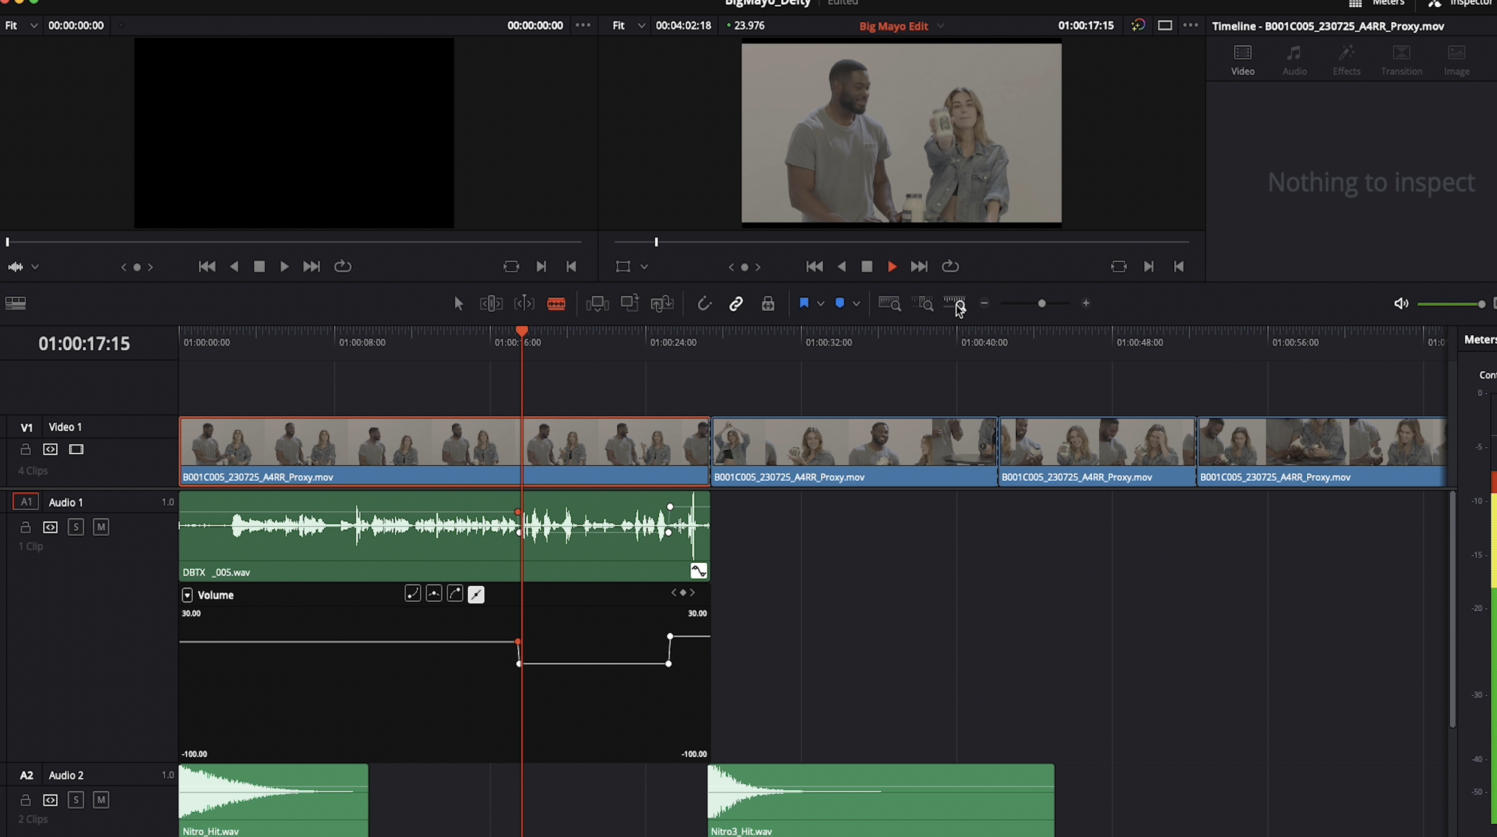Select the Trim edit mode tool
Viewport: 1497px width, 837px height.
(490, 304)
